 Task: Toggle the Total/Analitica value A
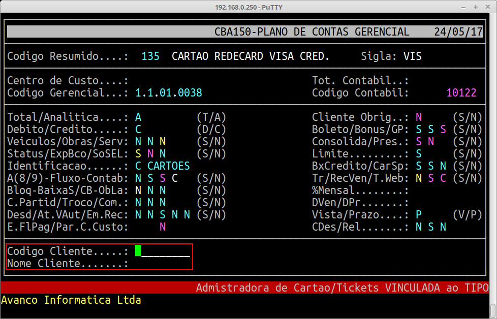tap(138, 117)
